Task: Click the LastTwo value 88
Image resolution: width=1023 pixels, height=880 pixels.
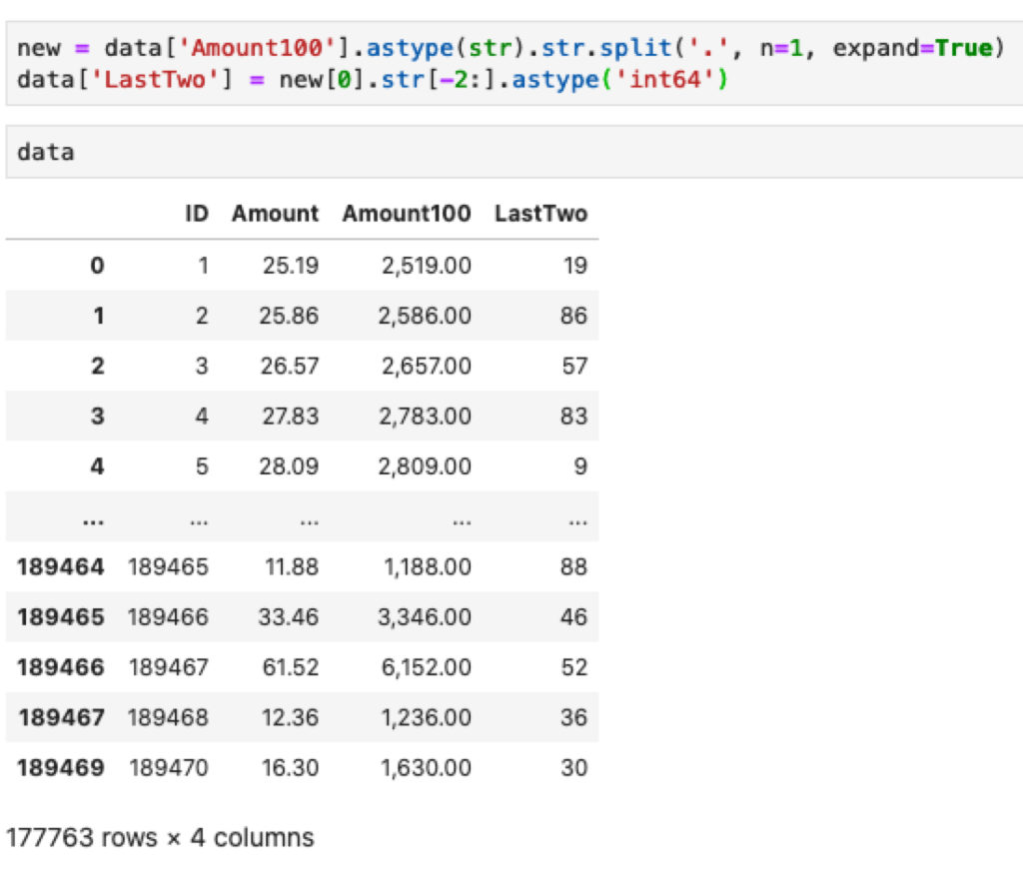Action: click(x=574, y=567)
